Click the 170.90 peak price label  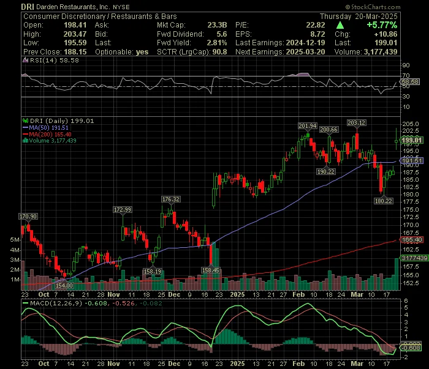[x=28, y=216]
